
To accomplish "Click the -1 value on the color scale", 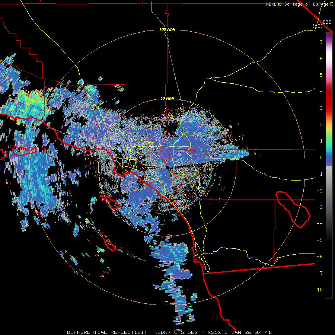I will 320,174.
